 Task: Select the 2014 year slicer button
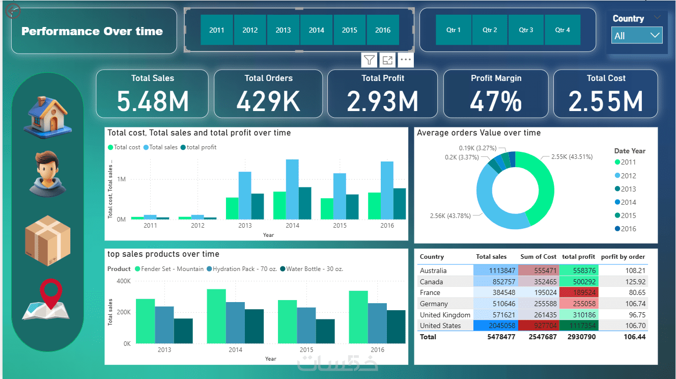point(317,30)
